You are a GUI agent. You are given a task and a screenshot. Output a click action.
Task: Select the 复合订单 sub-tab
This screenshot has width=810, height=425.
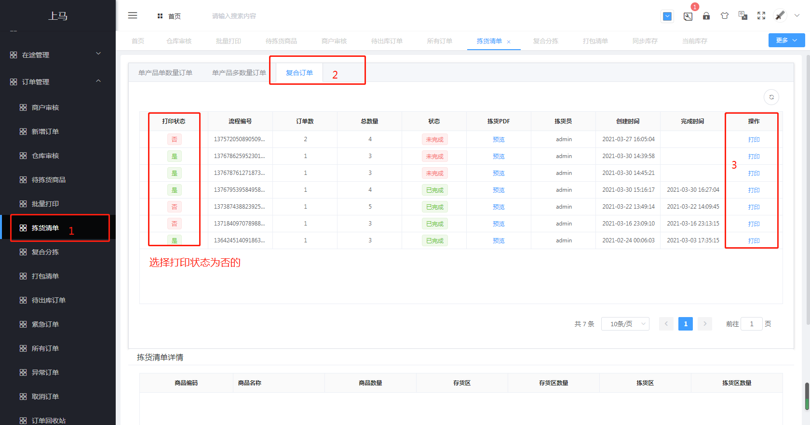[x=299, y=73]
